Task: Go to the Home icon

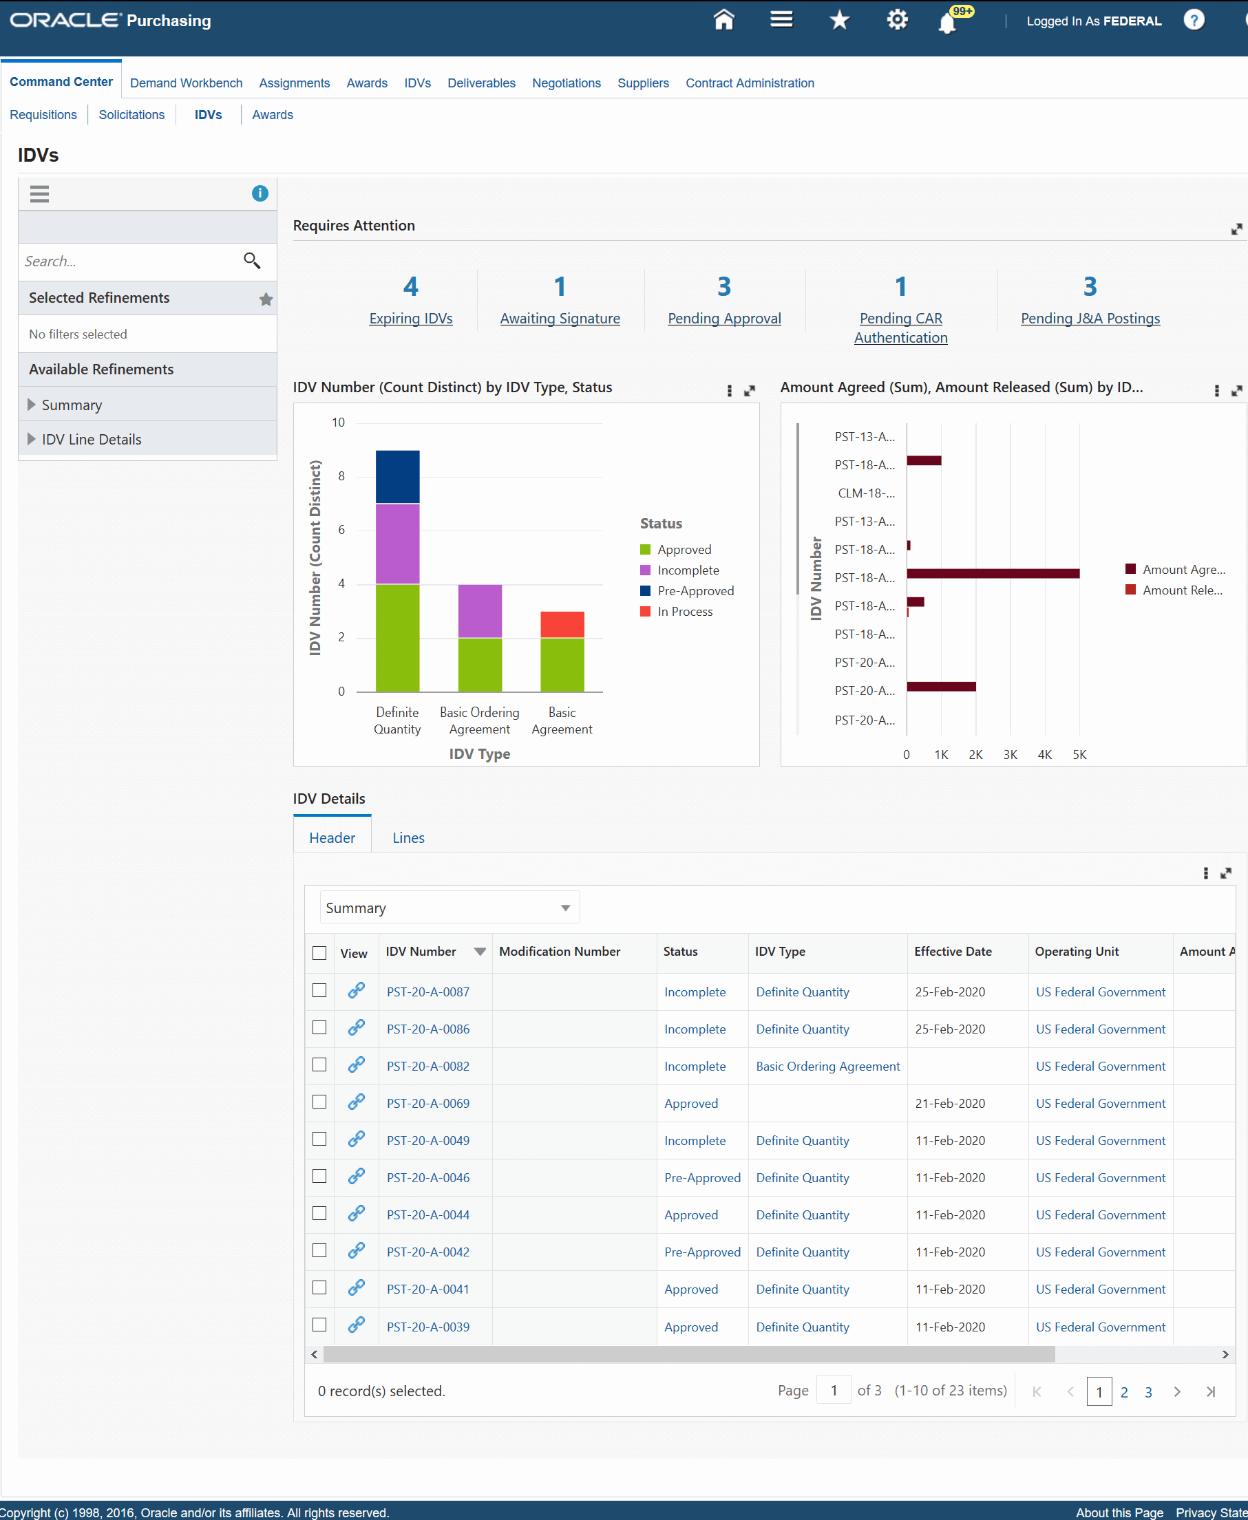Action: [723, 19]
